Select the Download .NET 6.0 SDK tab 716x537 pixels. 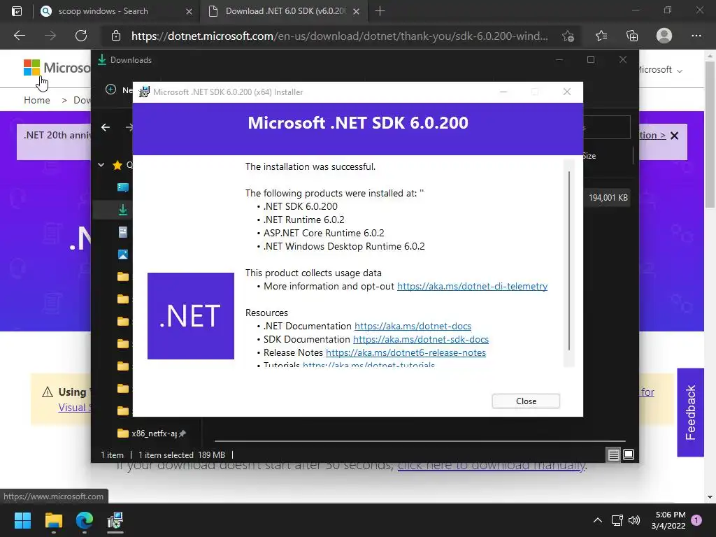pos(285,11)
